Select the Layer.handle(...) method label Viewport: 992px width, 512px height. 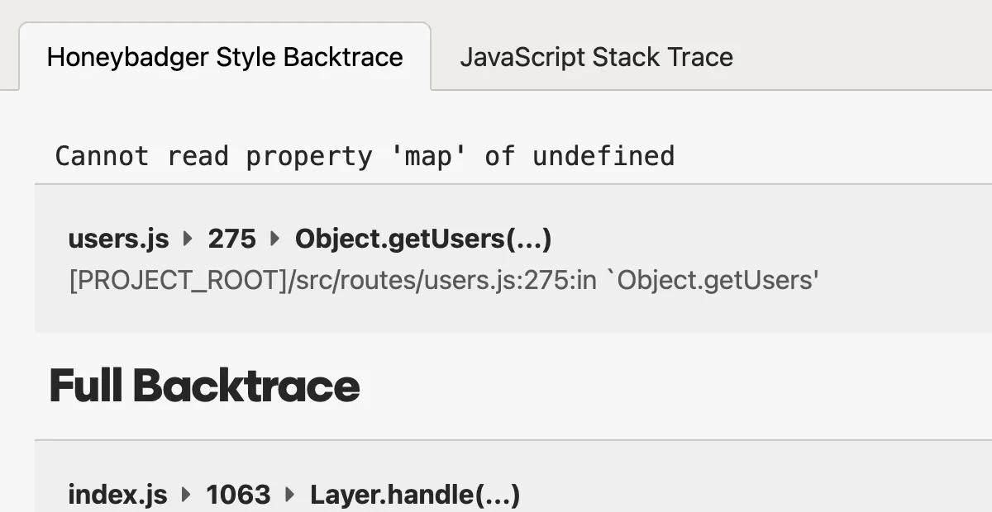click(414, 494)
